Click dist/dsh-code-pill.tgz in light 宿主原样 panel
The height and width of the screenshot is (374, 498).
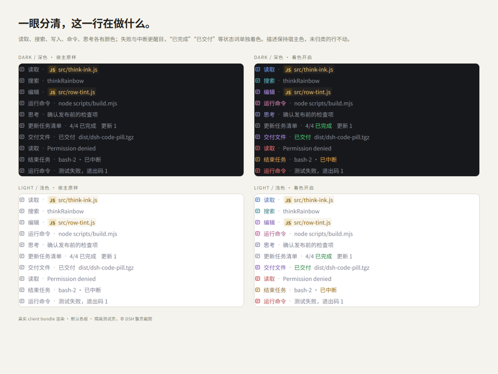(x=106, y=268)
